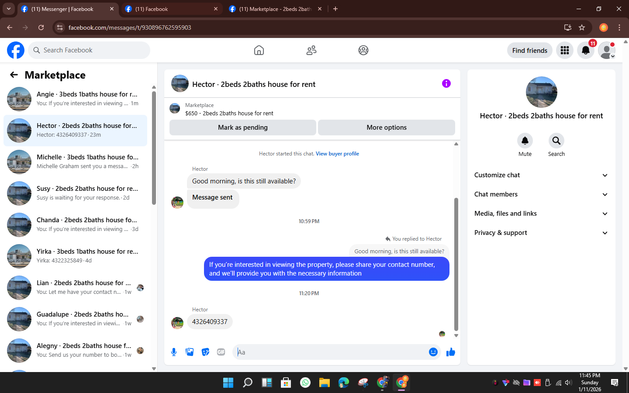Open Alegny 2beds 2baths conversation
This screenshot has height=393, width=629.
pos(75,351)
